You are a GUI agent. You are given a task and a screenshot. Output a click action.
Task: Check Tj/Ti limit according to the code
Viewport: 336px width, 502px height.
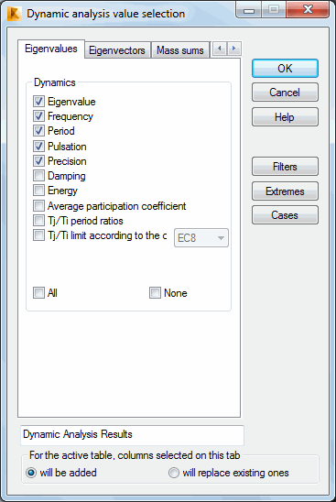(38, 235)
